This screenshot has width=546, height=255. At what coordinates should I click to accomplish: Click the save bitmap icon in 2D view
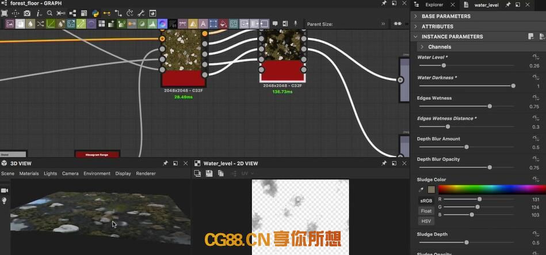click(x=209, y=173)
